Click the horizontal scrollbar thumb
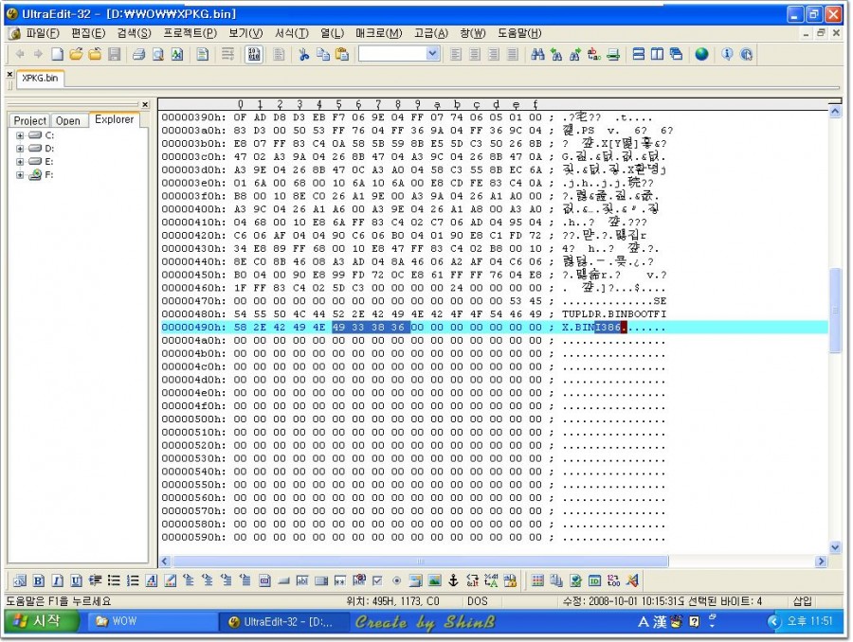 tap(420, 561)
